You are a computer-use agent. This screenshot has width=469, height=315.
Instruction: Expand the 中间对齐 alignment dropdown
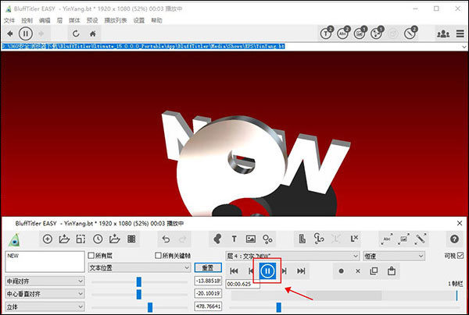pos(45,281)
